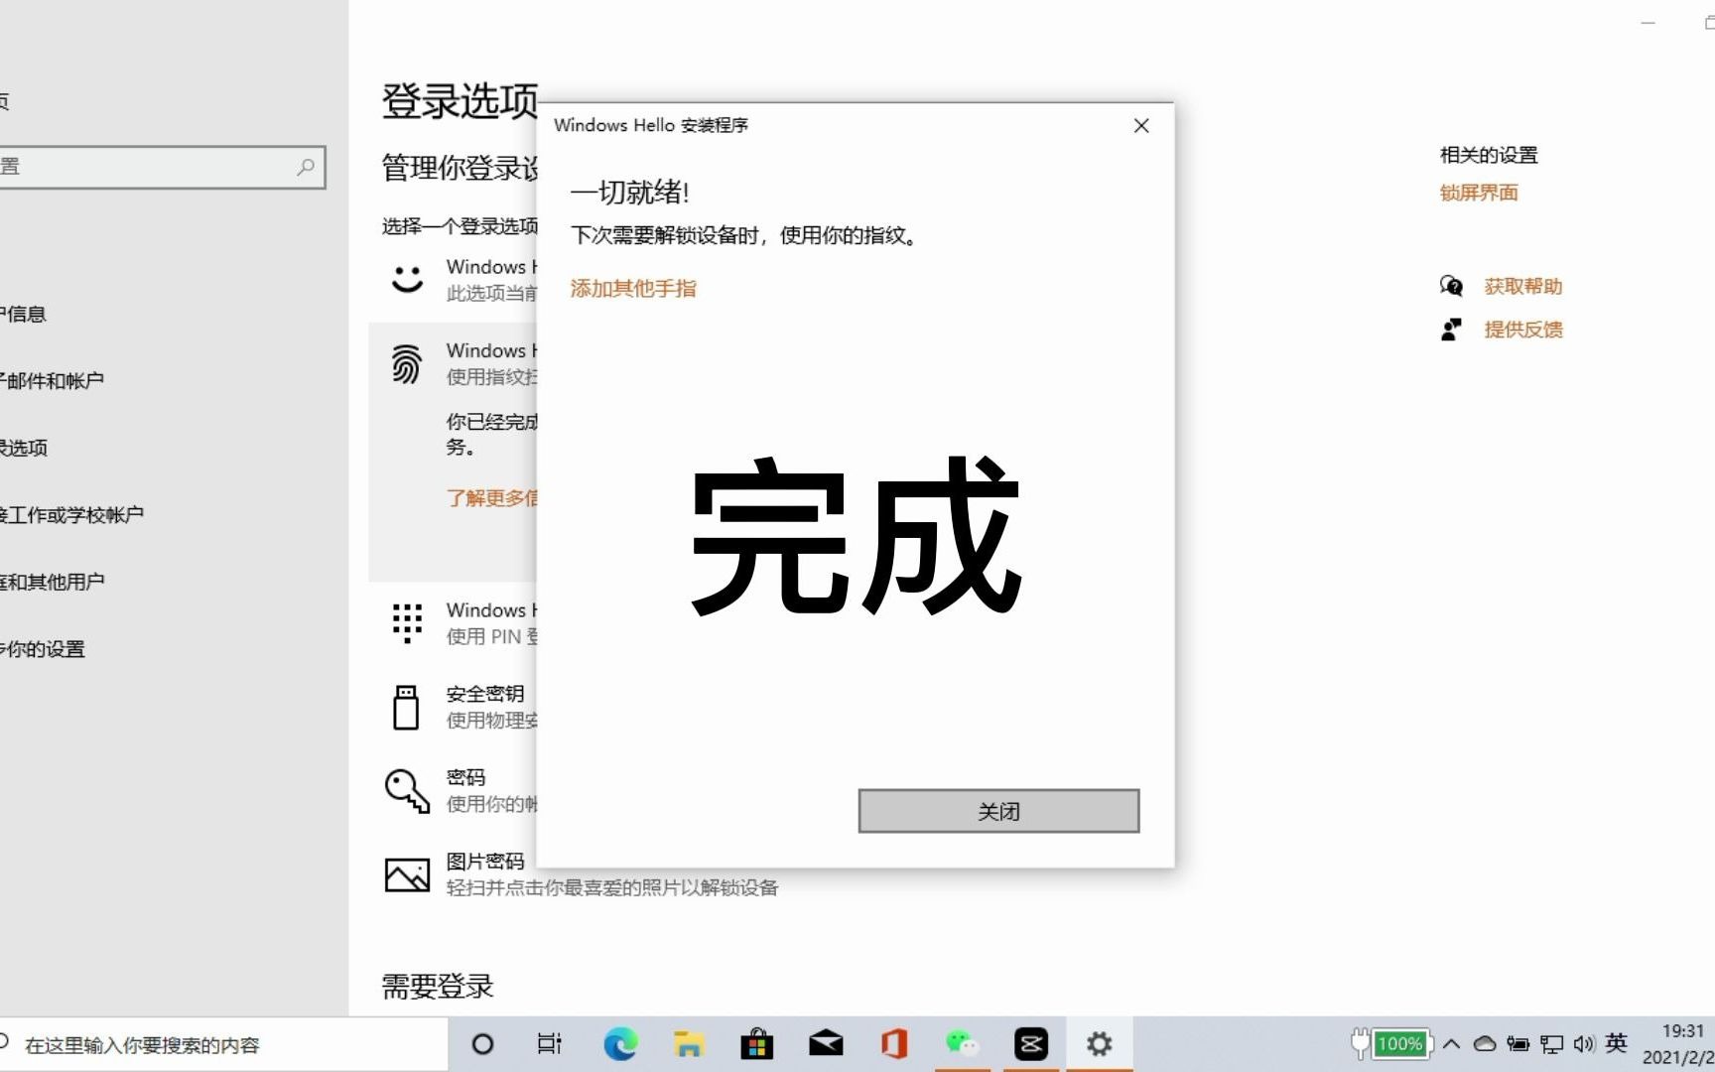Image resolution: width=1715 pixels, height=1072 pixels.
Task: Select the Windows Hello 指纹 fingerprint icon
Action: 406,364
